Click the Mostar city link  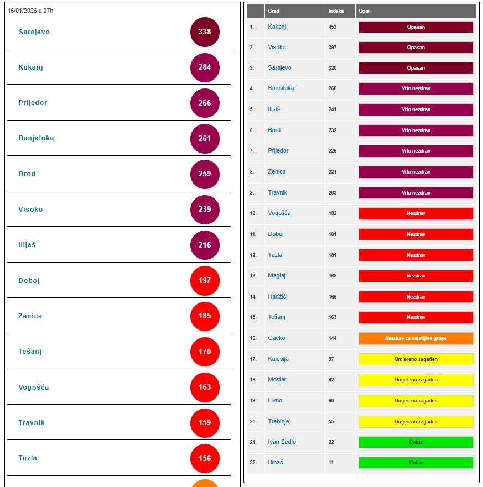coord(277,379)
